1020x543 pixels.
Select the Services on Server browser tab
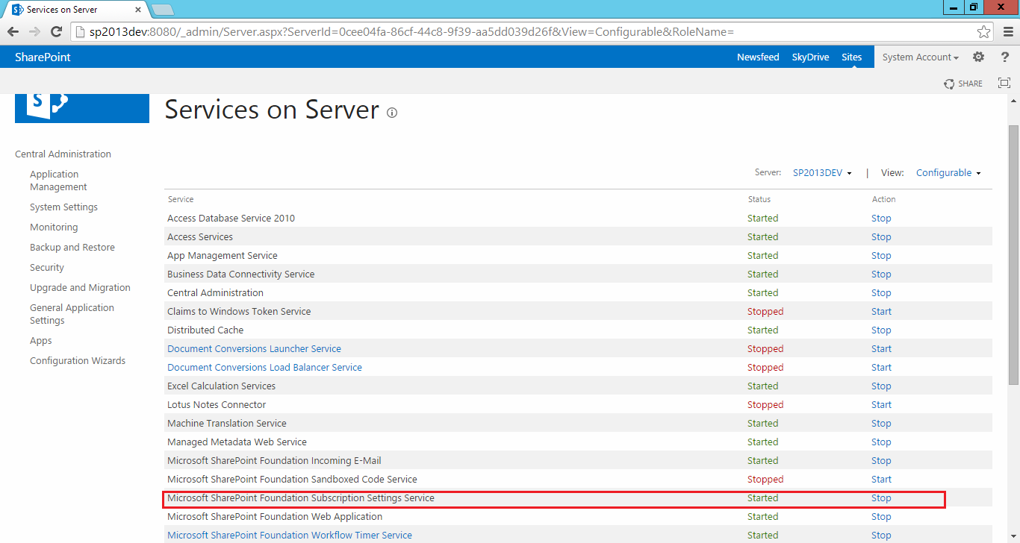tap(76, 10)
